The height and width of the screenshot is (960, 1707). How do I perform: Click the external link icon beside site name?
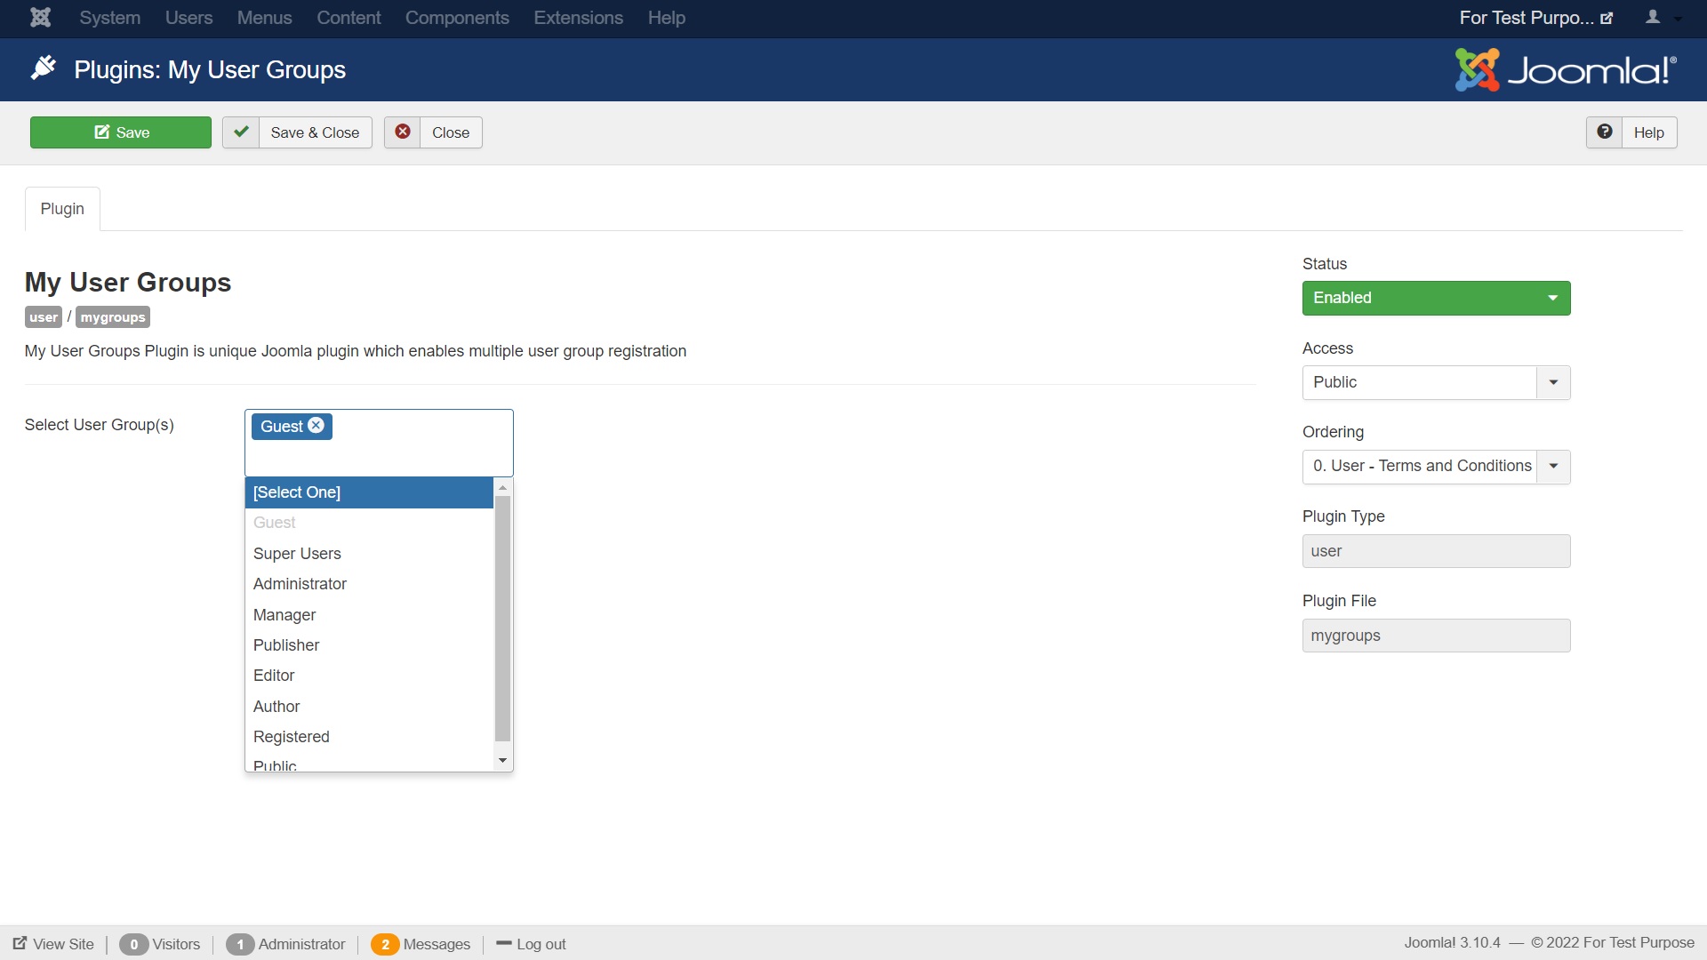1607,19
